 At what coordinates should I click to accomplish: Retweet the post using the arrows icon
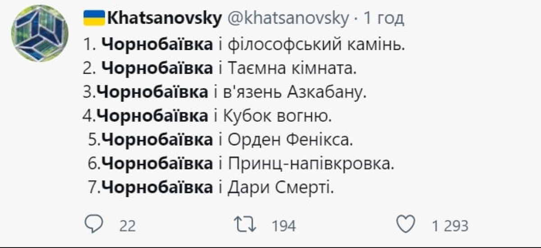[248, 224]
